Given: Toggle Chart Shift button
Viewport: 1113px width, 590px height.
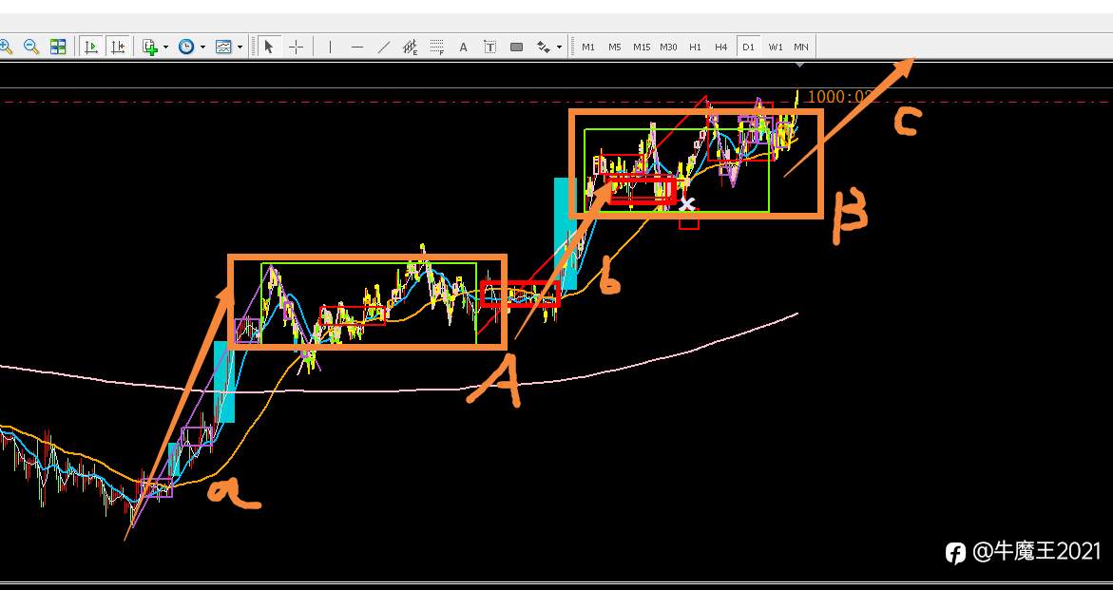Looking at the screenshot, I should point(118,47).
